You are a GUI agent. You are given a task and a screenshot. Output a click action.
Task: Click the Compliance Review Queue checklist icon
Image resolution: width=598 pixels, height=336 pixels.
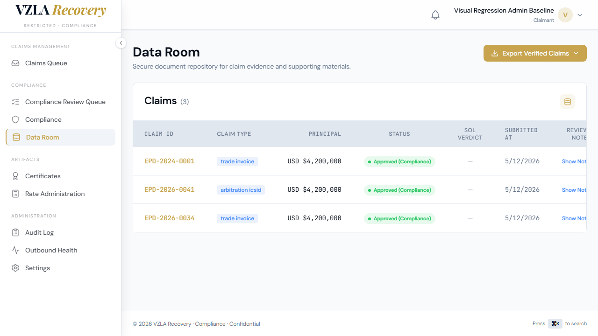pyautogui.click(x=15, y=102)
